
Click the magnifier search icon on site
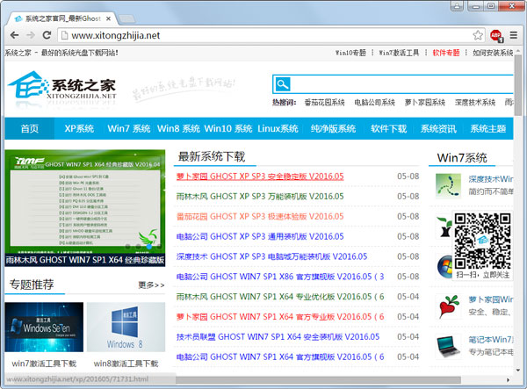coord(282,84)
